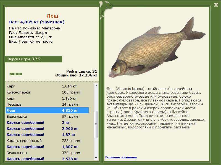
Task: Select the Краснопёрка 105 грамм entry
Action: 47,92
